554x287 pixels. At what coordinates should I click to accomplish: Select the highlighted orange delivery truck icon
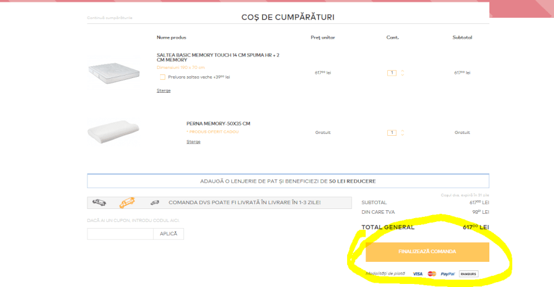coord(127,202)
